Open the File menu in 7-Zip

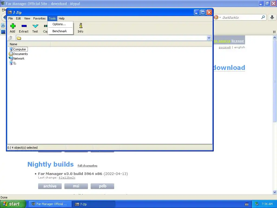(11, 18)
